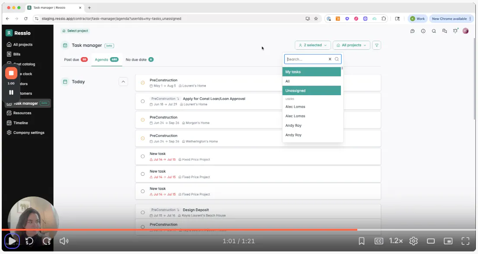Click the page vertical scrollbar
This screenshot has height=254, width=478.
pyautogui.click(x=475, y=78)
